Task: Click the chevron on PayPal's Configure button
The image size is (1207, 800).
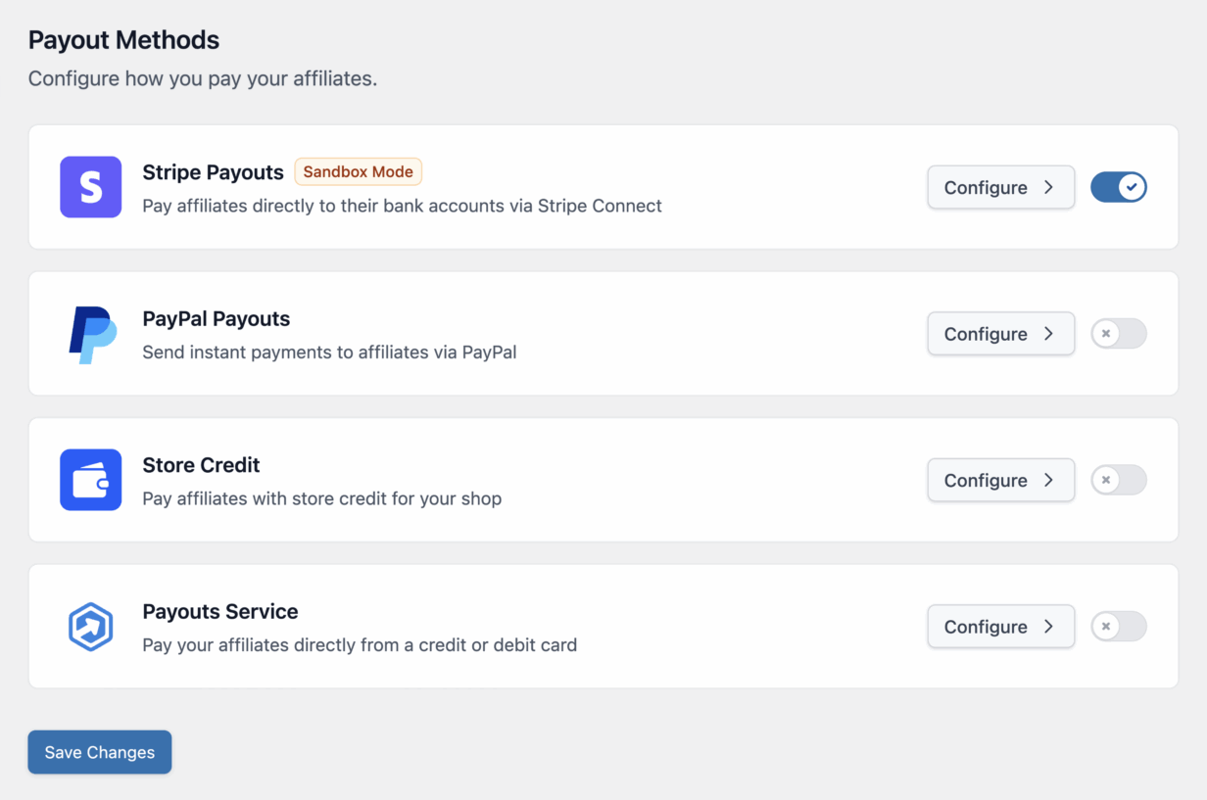Action: [1050, 334]
